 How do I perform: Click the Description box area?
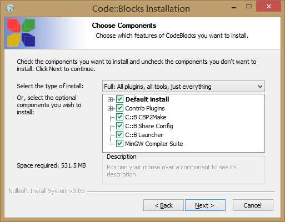point(184,169)
